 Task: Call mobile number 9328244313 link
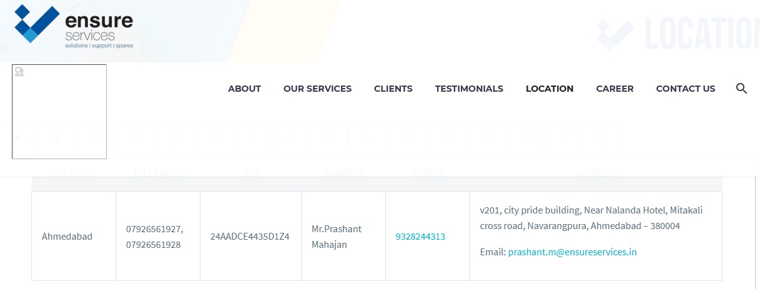tap(420, 237)
